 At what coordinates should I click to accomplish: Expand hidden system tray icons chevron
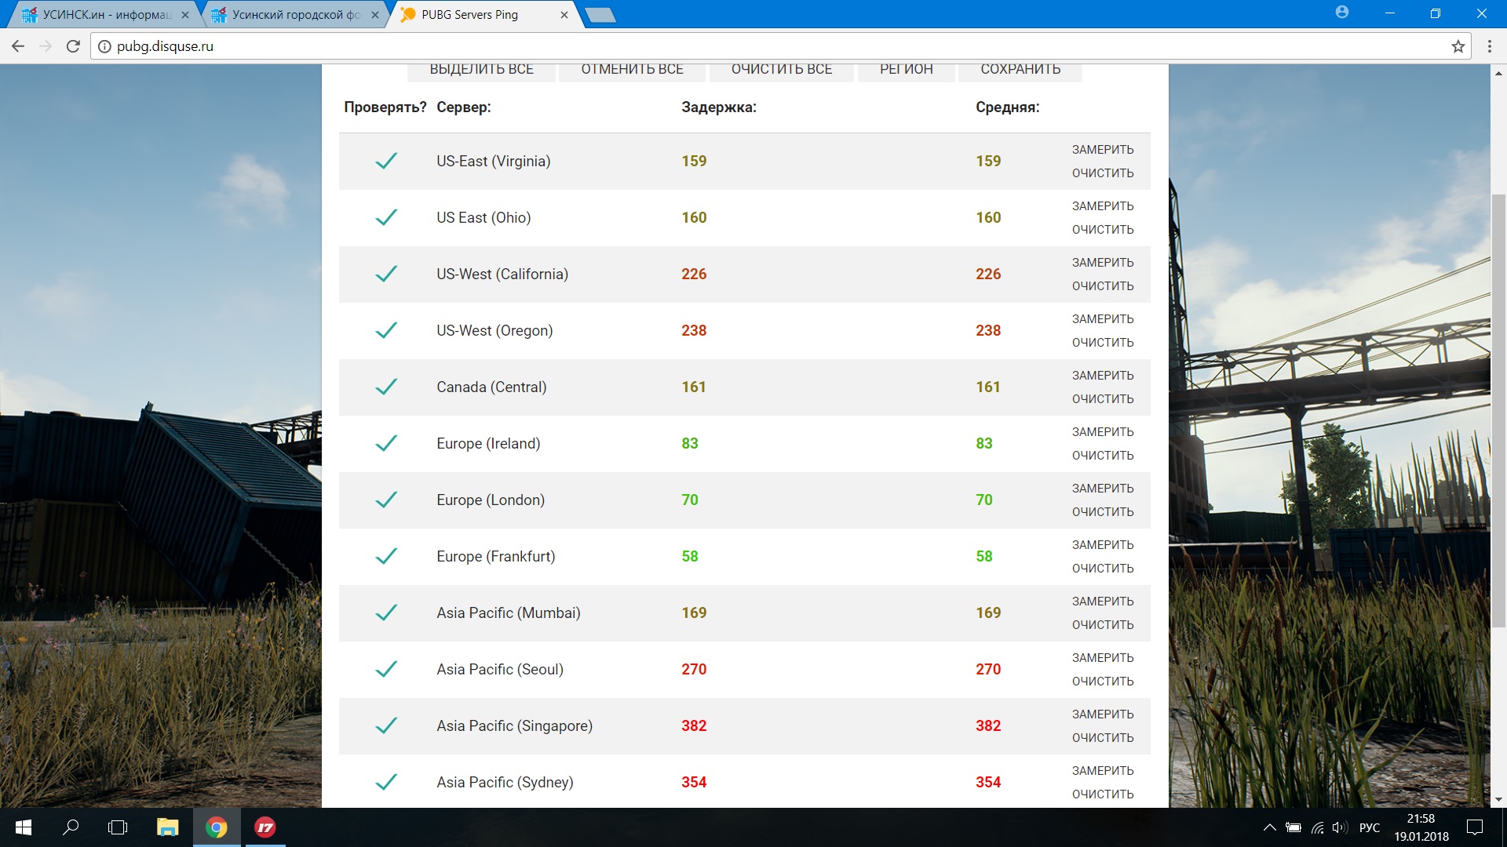(1269, 827)
